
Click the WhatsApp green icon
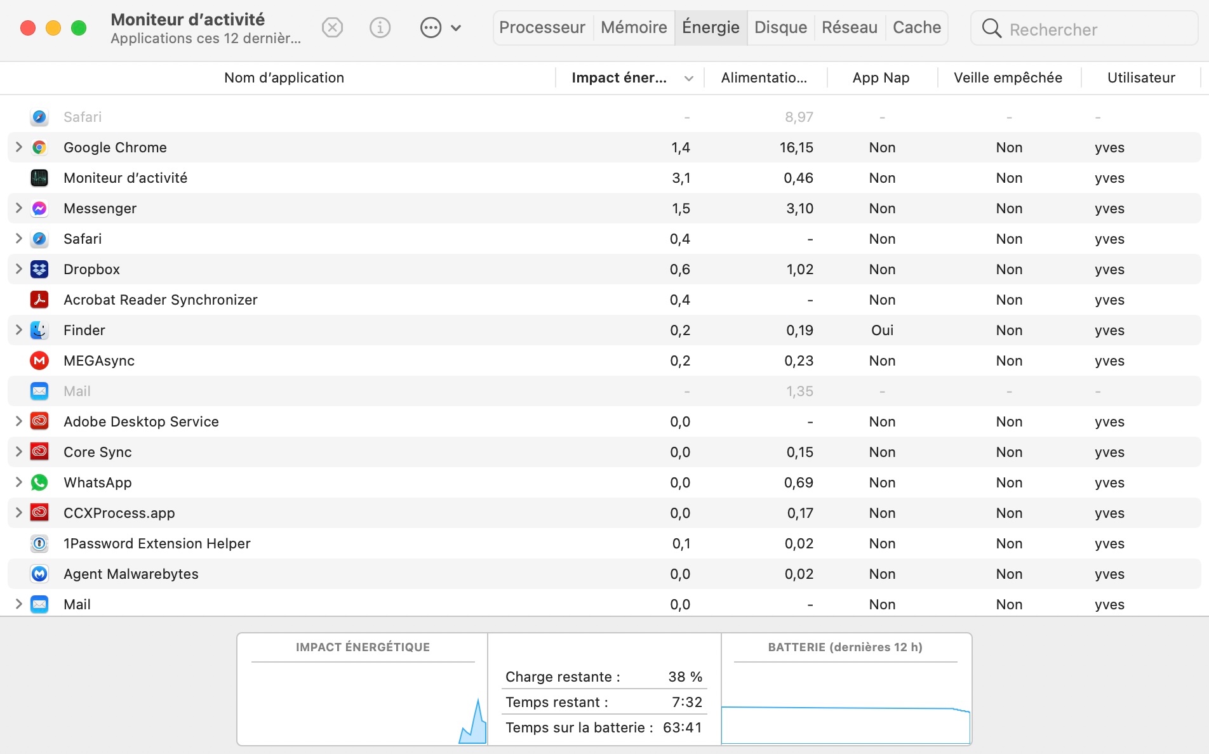pyautogui.click(x=39, y=482)
